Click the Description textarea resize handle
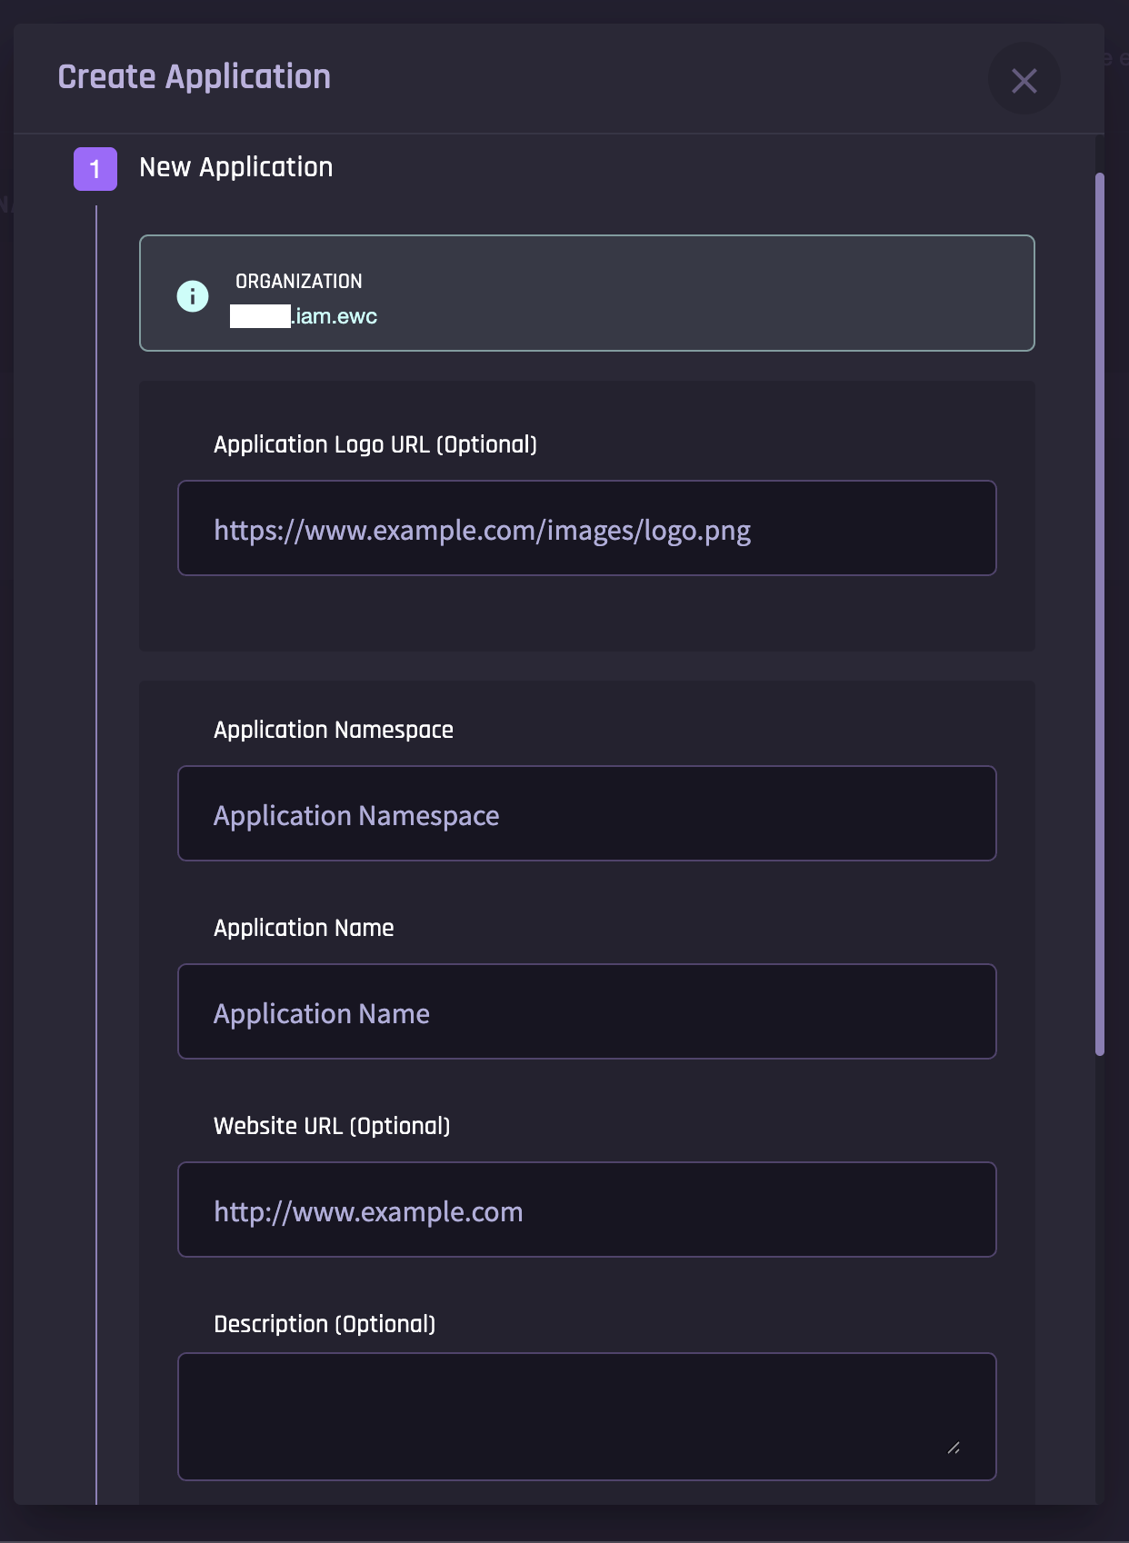The width and height of the screenshot is (1129, 1543). coord(953,1448)
